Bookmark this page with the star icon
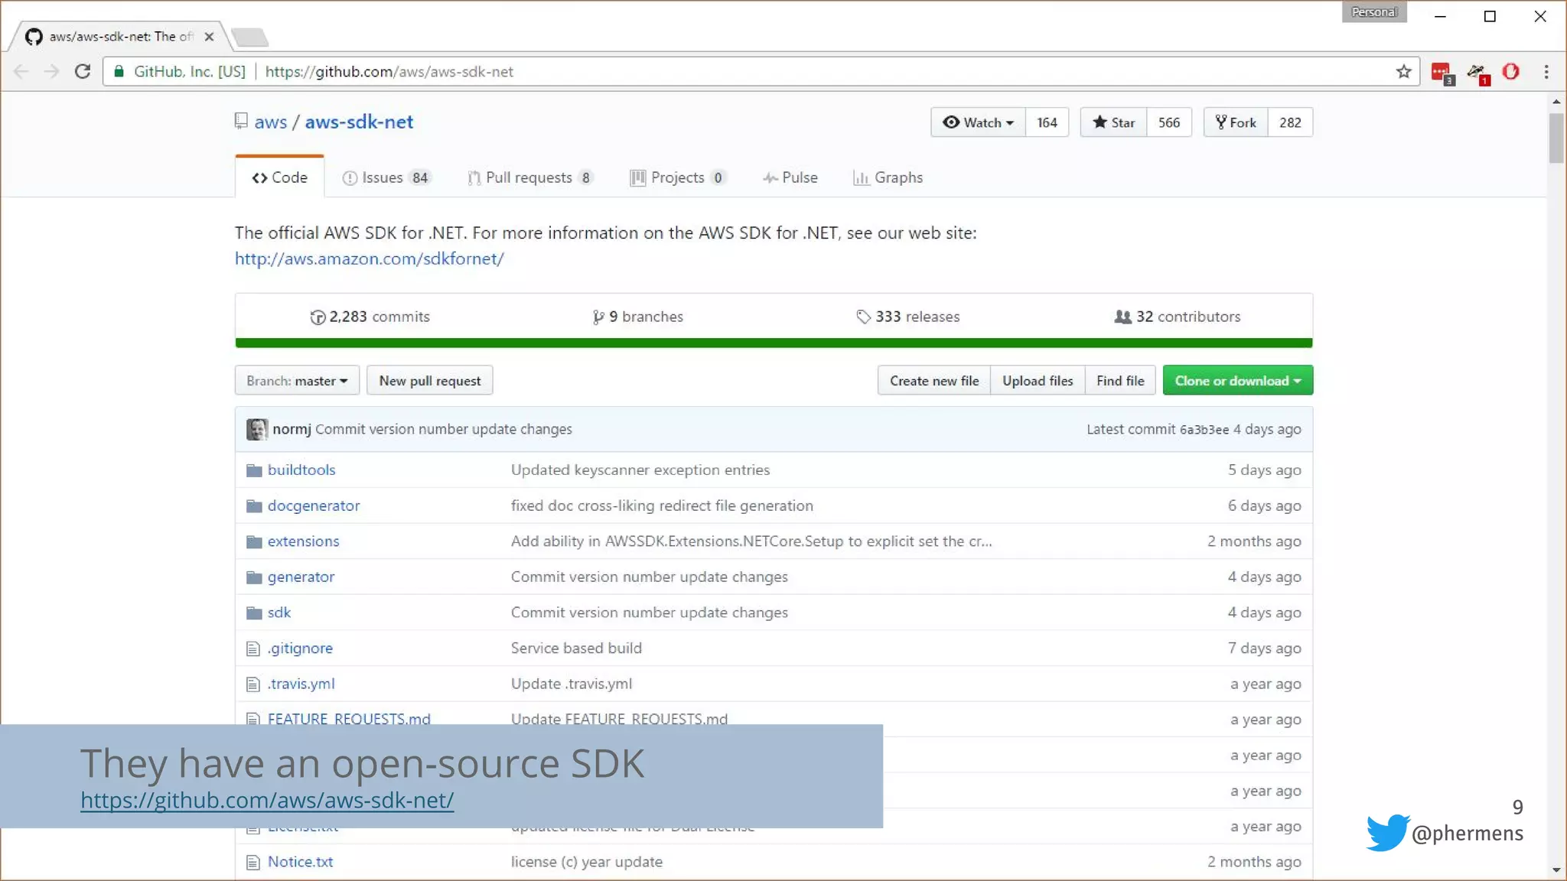Image resolution: width=1567 pixels, height=881 pixels. (x=1403, y=72)
